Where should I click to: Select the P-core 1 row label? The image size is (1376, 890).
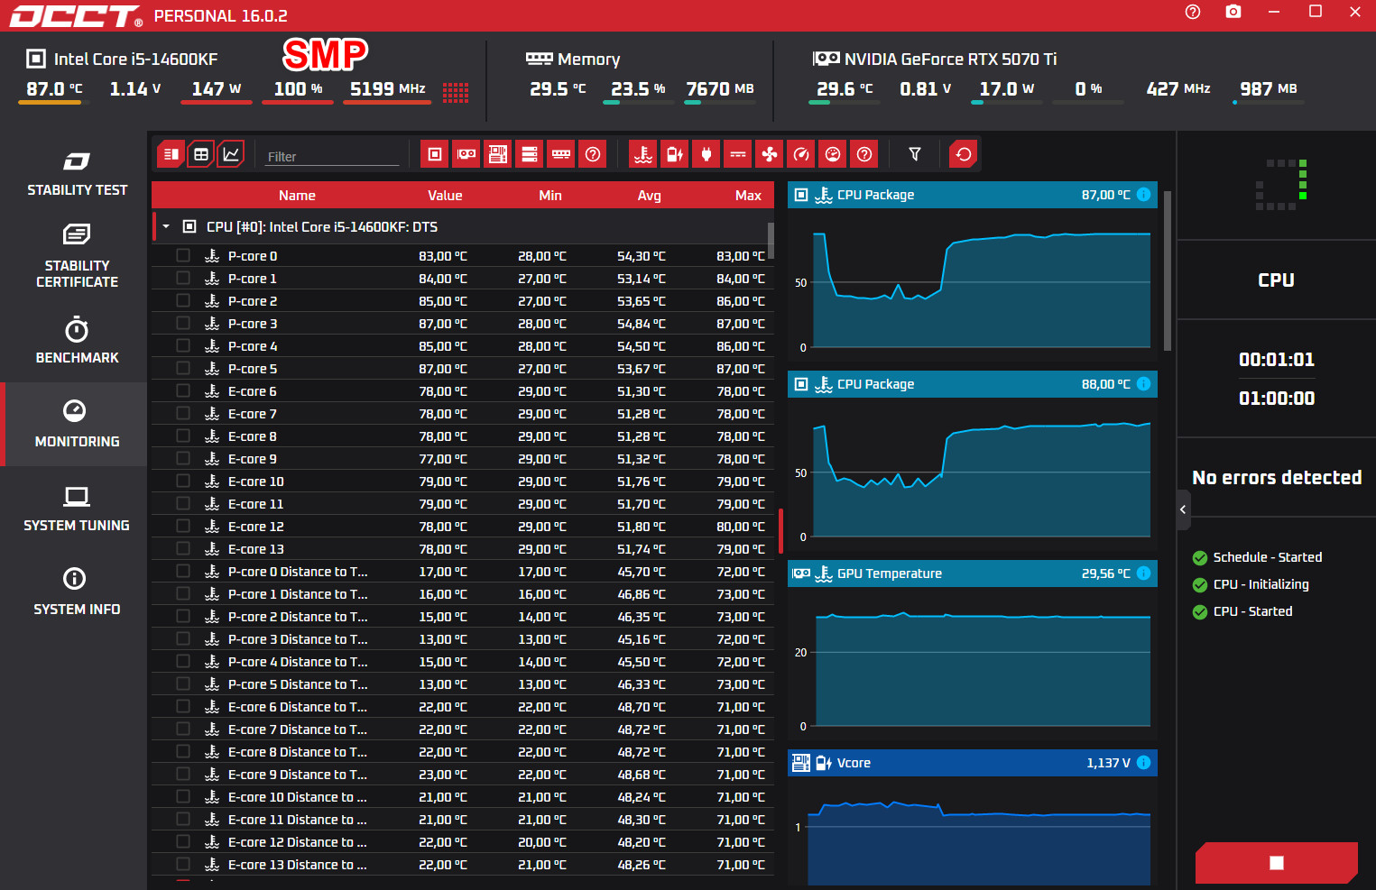point(253,279)
